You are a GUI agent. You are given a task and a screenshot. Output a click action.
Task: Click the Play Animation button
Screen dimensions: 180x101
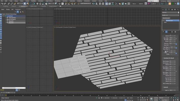(143, 98)
